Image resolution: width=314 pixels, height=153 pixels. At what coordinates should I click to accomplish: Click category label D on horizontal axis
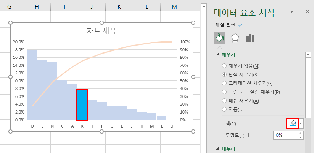tap(32, 126)
